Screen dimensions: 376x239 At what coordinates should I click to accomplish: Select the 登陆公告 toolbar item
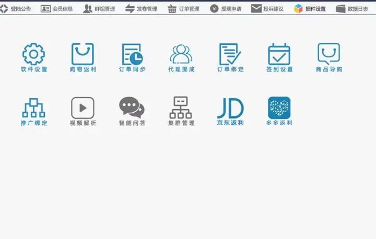[x=16, y=9]
